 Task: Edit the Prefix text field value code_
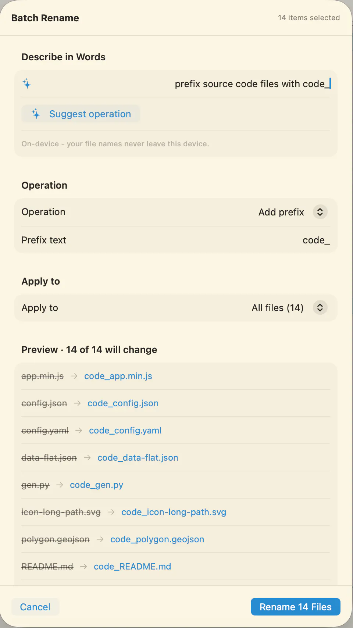[x=316, y=240]
